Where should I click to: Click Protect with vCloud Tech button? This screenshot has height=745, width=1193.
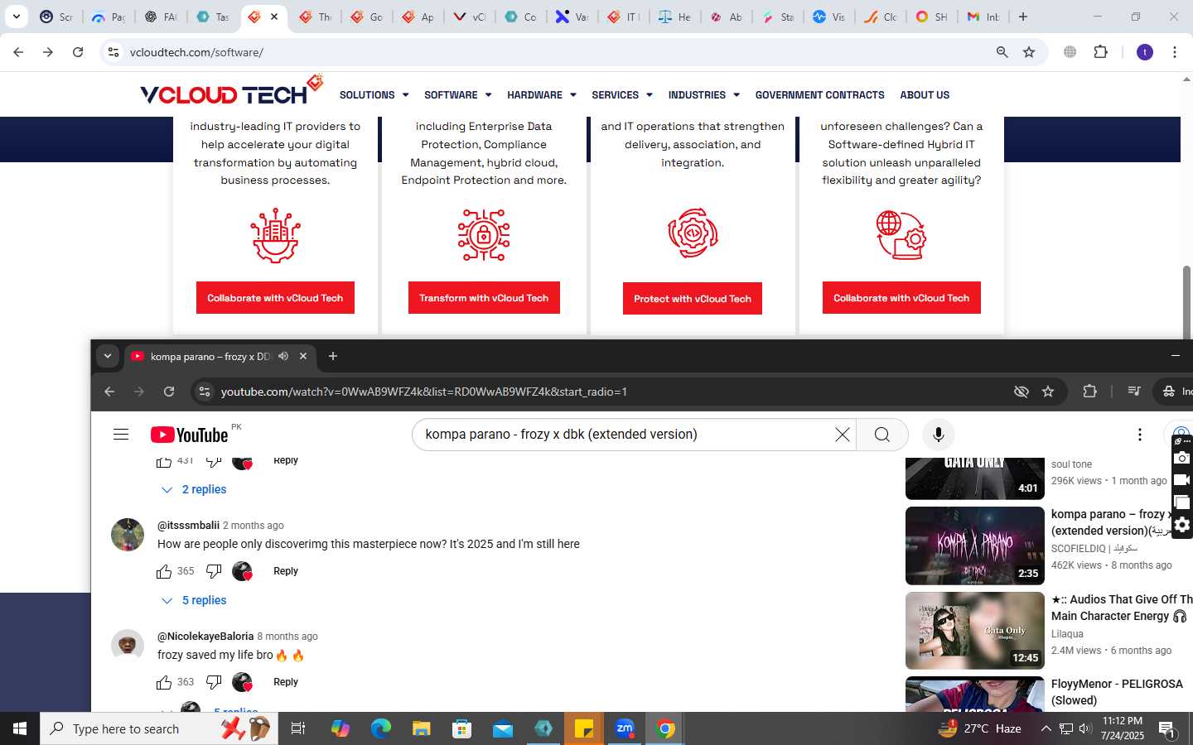[x=693, y=299]
